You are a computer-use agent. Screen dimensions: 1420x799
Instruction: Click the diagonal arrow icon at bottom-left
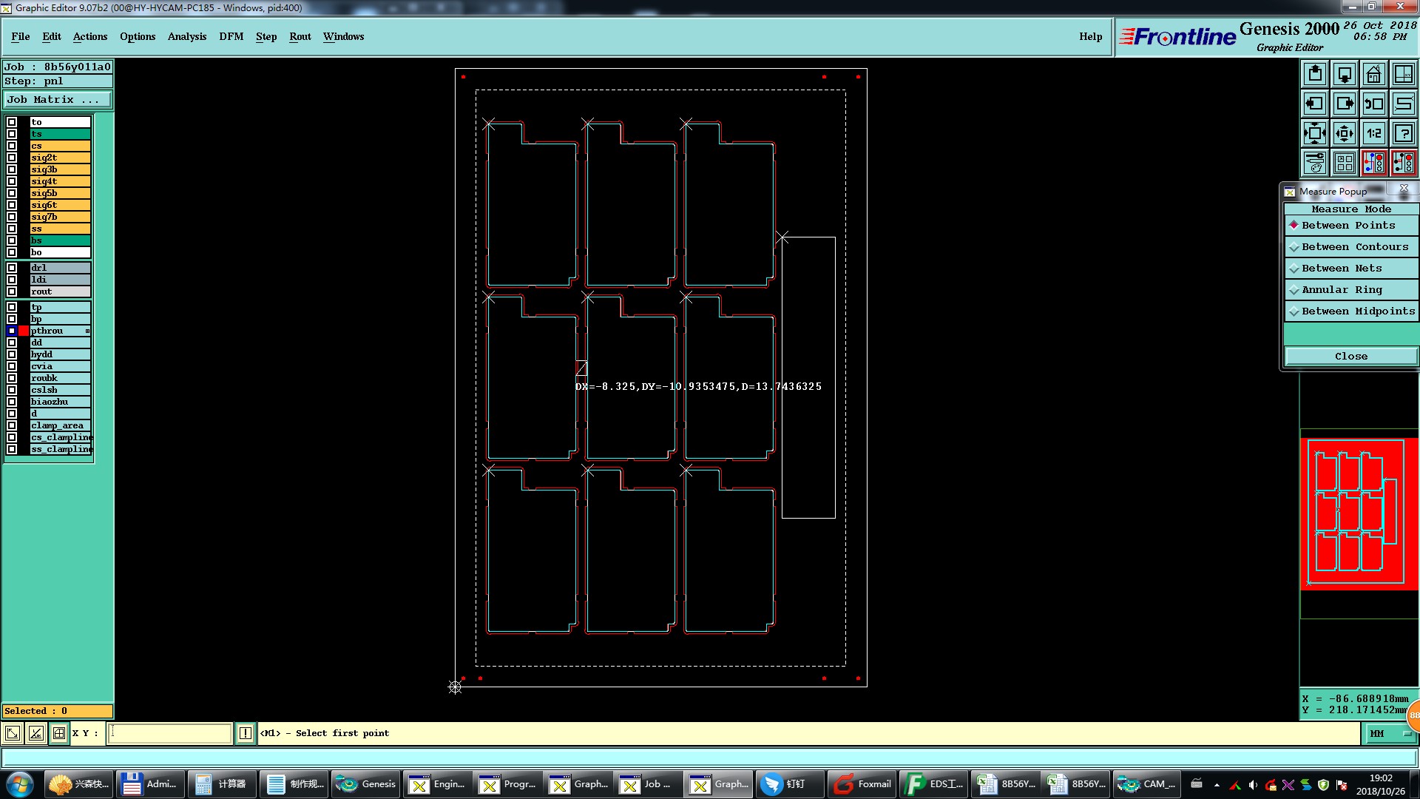[x=13, y=733]
